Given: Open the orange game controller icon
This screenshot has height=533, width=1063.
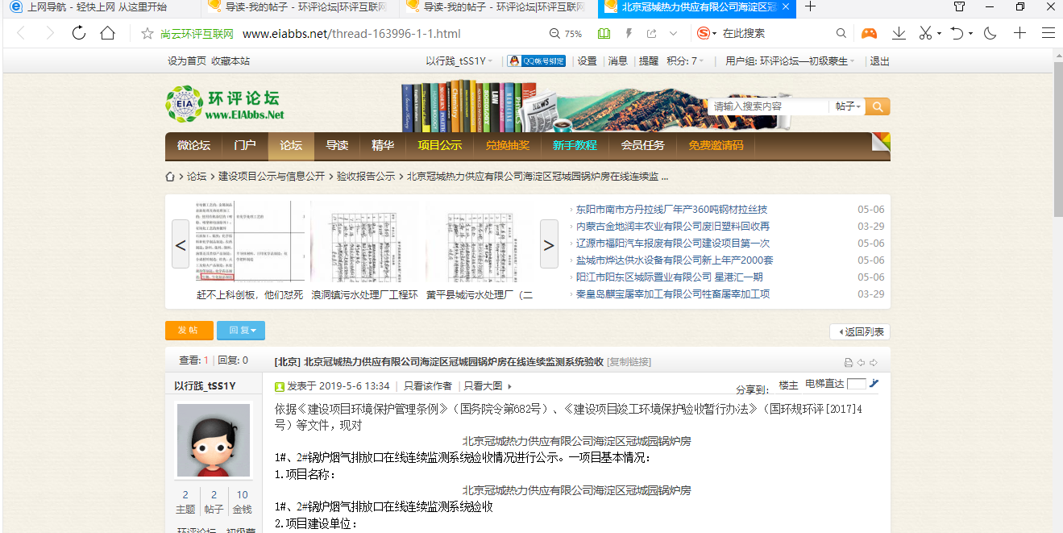Looking at the screenshot, I should click(869, 33).
